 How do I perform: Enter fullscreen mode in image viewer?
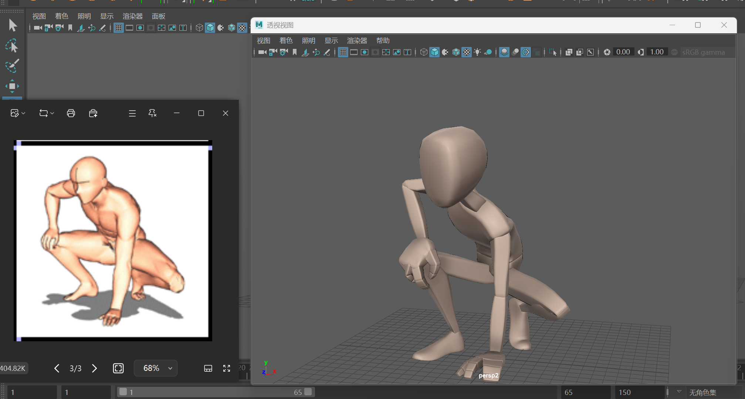point(227,368)
